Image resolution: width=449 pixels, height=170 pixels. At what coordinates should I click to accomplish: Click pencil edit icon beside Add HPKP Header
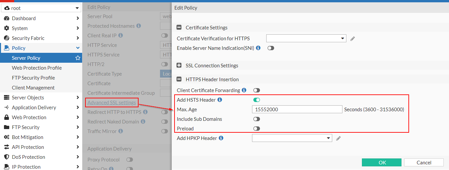(338, 138)
